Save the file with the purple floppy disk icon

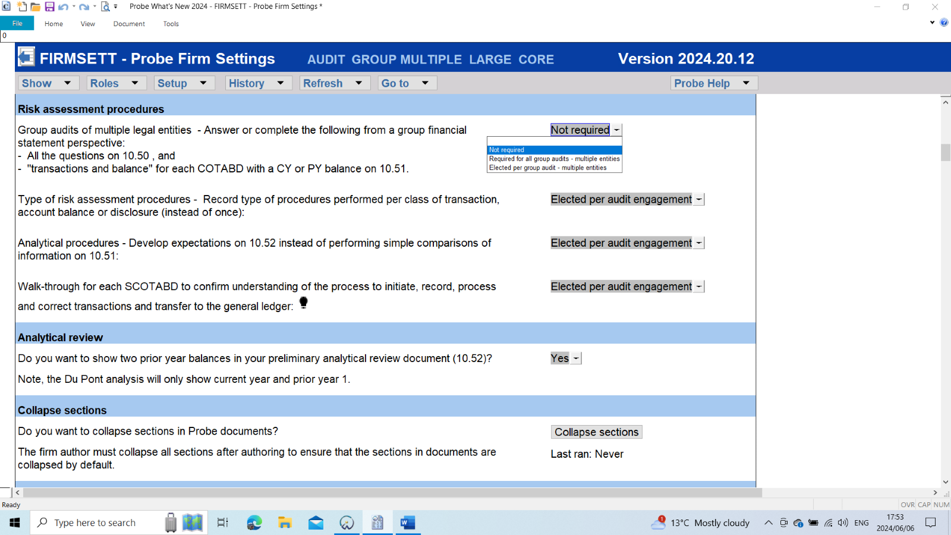coord(49,7)
